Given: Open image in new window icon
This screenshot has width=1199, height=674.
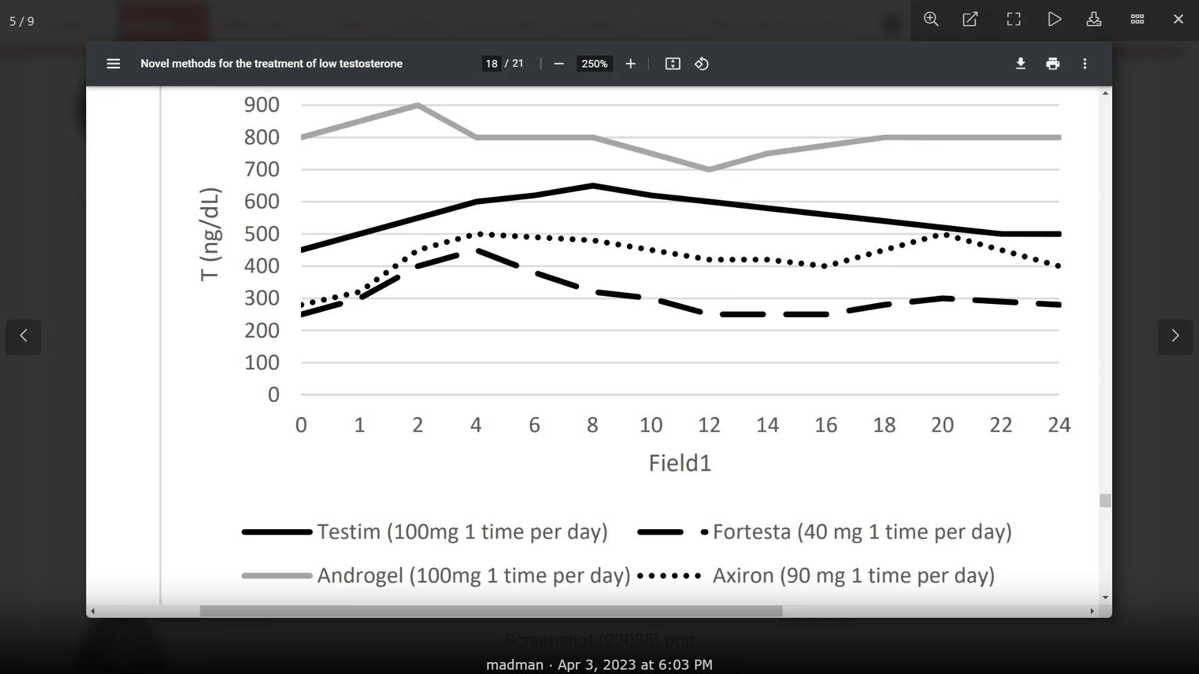Looking at the screenshot, I should (970, 19).
